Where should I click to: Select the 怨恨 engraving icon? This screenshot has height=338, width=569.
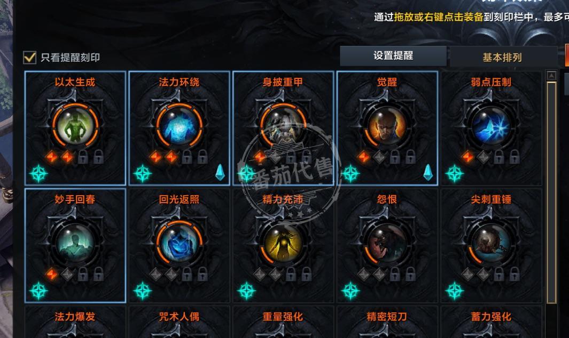click(x=387, y=242)
